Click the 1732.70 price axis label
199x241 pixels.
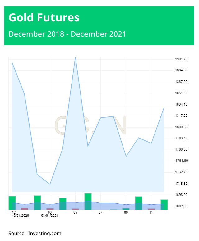point(181,172)
